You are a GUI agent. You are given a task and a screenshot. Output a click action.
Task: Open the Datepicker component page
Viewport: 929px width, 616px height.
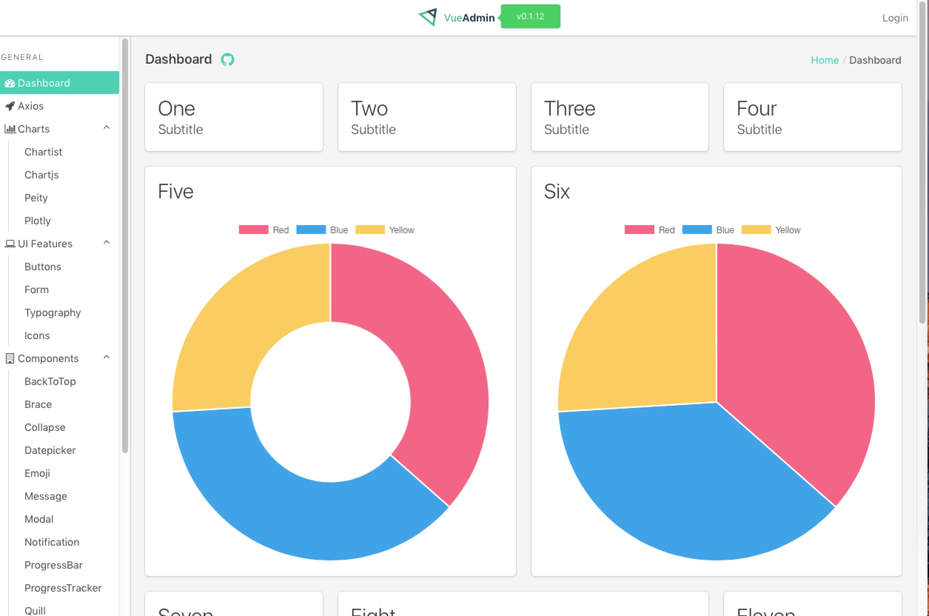(x=50, y=450)
